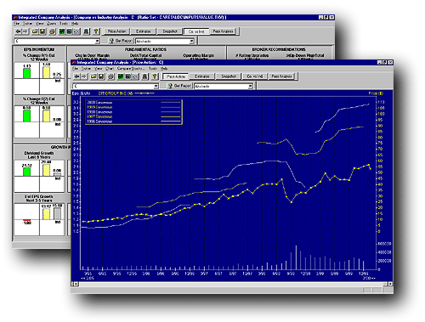Click the save disk icon in the Company vs Industry window
425x322 pixels.
[x=42, y=31]
